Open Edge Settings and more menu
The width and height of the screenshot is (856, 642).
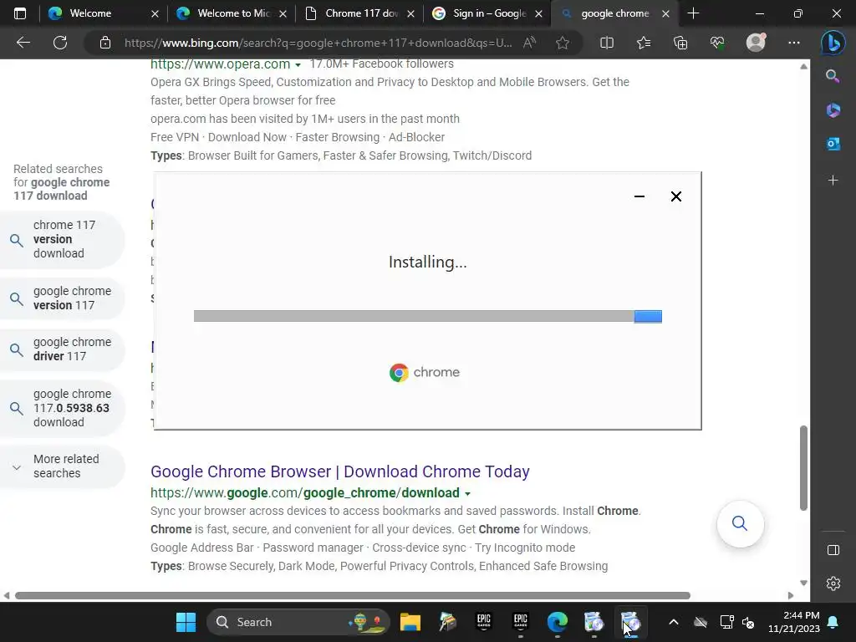pos(794,43)
